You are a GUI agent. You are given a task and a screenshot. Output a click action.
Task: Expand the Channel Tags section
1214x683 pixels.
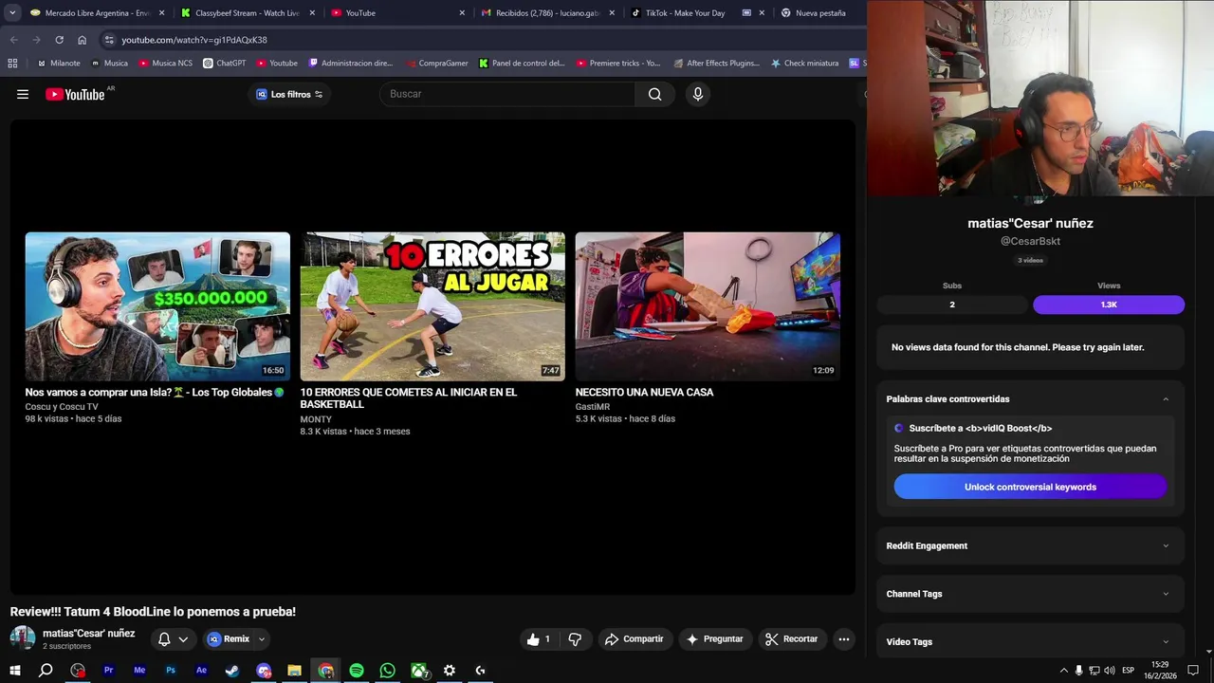coord(1030,594)
